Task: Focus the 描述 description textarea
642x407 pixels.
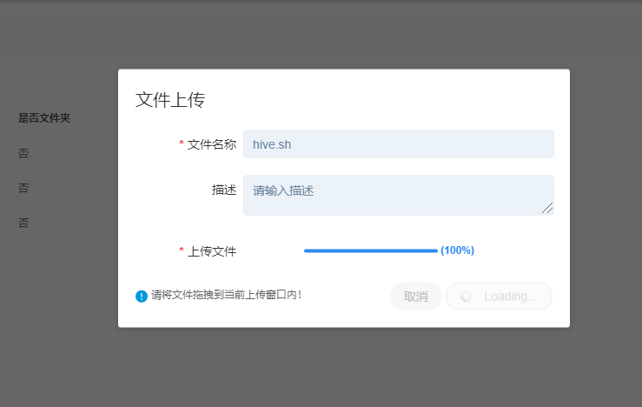Action: (399, 195)
